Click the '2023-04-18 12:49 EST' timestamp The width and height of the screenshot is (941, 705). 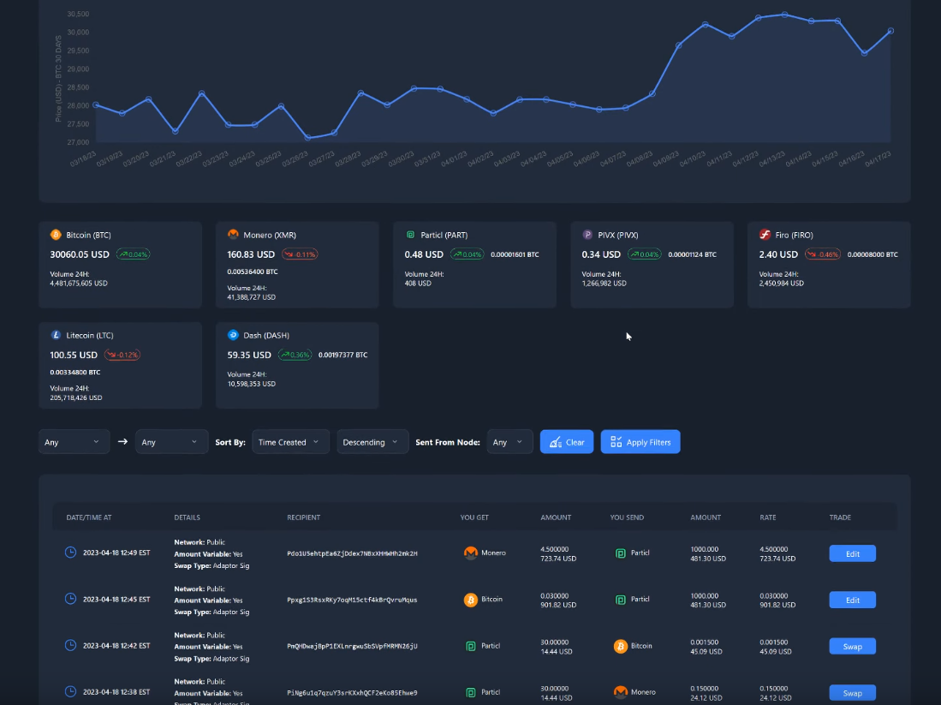coord(116,553)
